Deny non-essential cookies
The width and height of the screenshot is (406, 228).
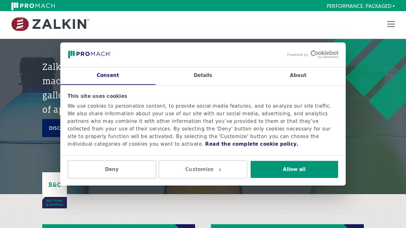click(x=112, y=169)
